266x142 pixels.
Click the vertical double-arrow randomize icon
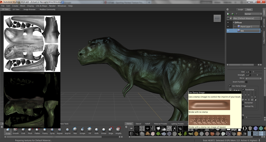pyautogui.click(x=249, y=100)
